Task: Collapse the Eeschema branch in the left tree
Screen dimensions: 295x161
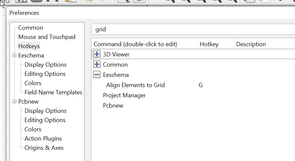Action: click(x=15, y=55)
